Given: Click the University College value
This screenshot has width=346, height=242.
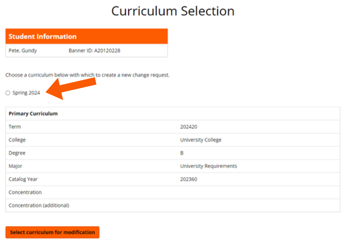Looking at the screenshot, I should [x=200, y=140].
